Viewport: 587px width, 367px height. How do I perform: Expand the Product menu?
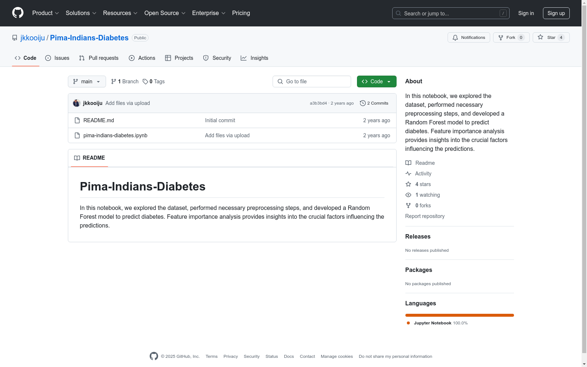coord(45,13)
